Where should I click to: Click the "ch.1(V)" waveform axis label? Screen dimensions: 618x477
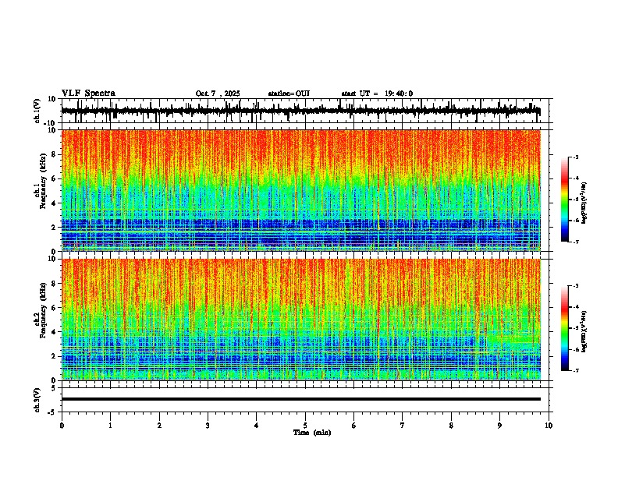pyautogui.click(x=37, y=111)
